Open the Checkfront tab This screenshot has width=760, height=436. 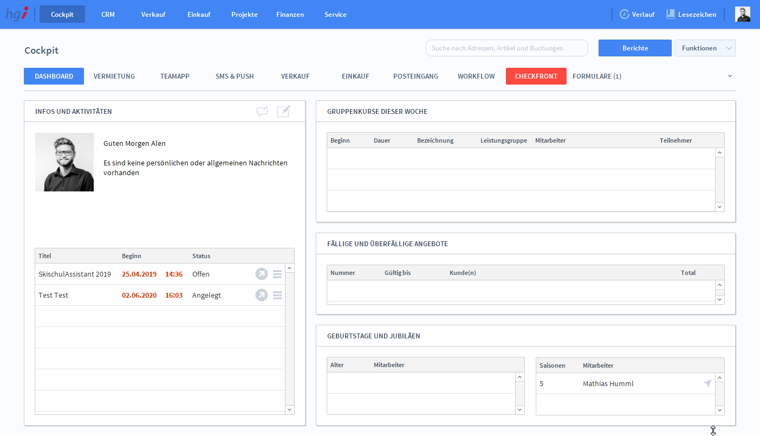tap(536, 76)
